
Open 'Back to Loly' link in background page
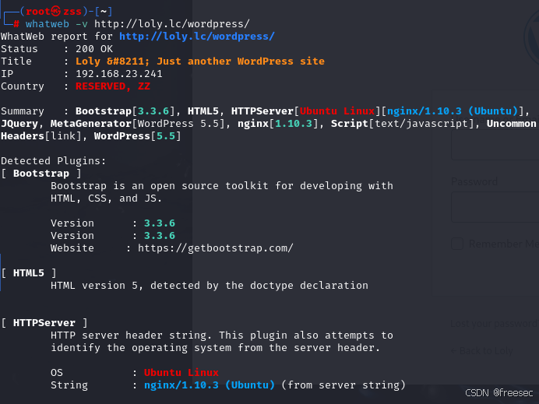pyautogui.click(x=481, y=351)
